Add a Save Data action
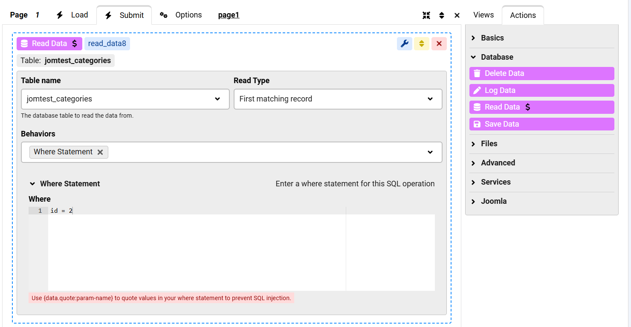 542,124
